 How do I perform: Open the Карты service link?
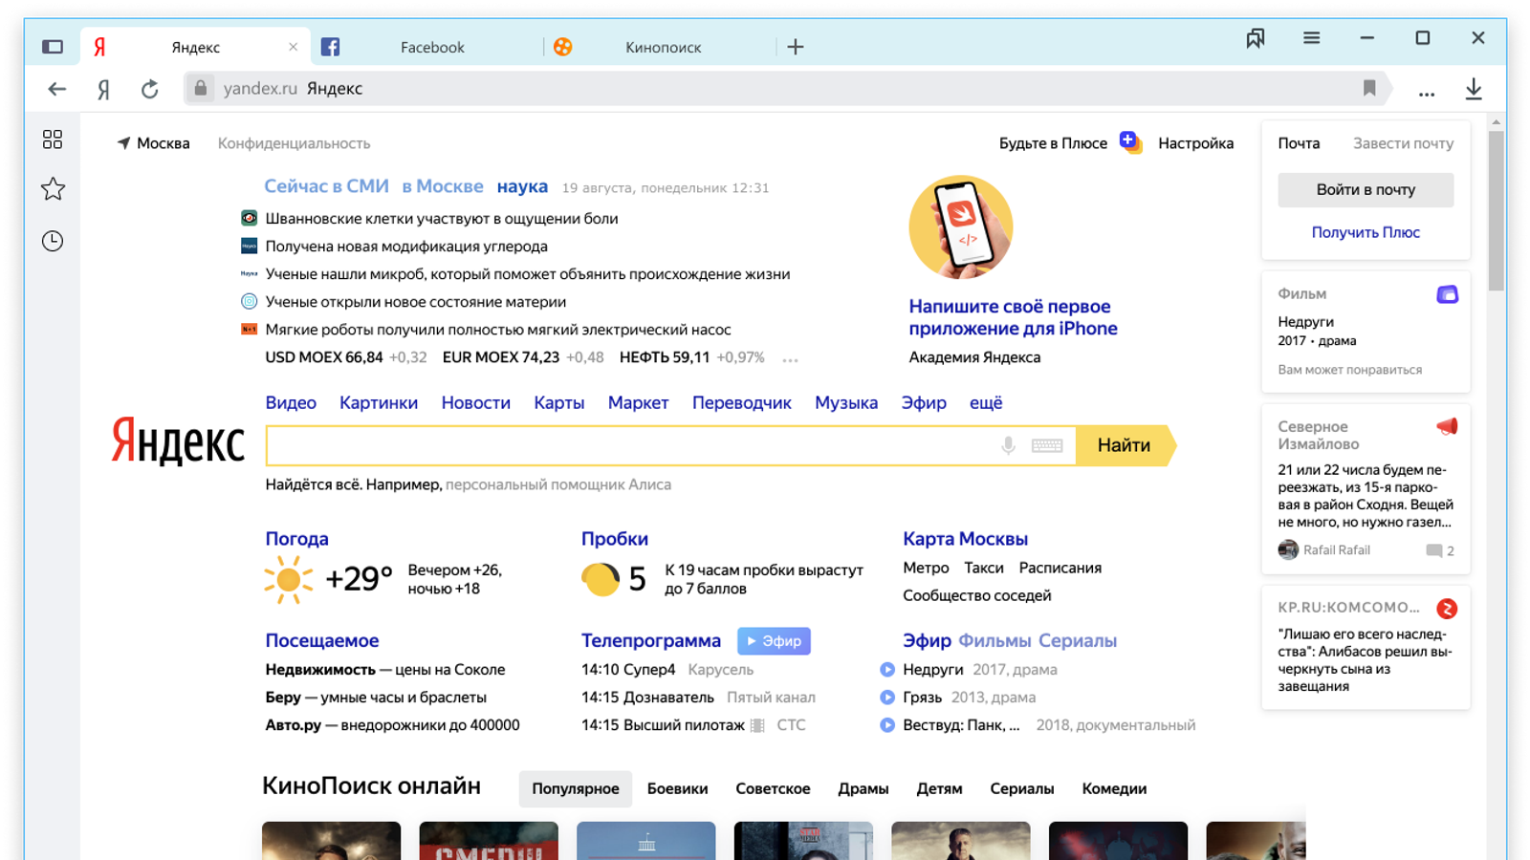point(559,403)
